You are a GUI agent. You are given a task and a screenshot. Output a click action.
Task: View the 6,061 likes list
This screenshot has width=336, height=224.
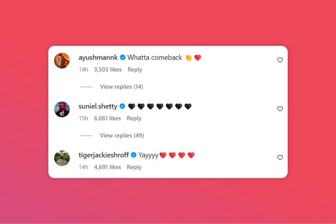[x=108, y=119]
